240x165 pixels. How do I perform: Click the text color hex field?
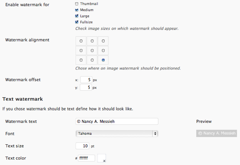coord(86,158)
